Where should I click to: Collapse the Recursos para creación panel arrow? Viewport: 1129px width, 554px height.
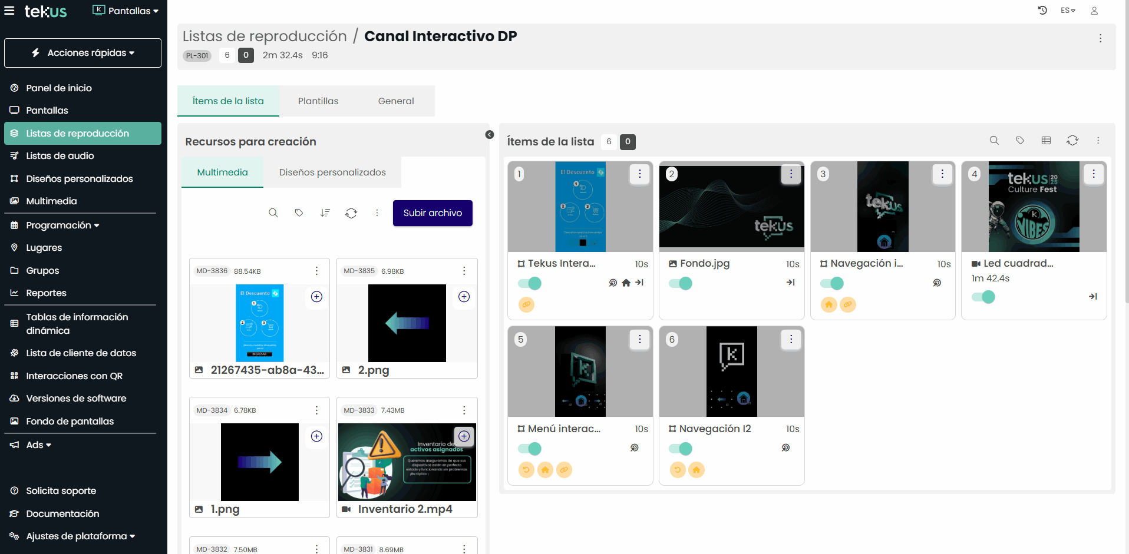coord(489,135)
